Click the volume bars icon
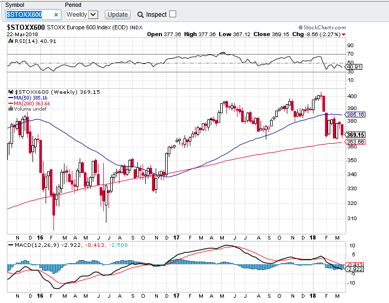Image resolution: width=389 pixels, height=303 pixels. coord(10,109)
